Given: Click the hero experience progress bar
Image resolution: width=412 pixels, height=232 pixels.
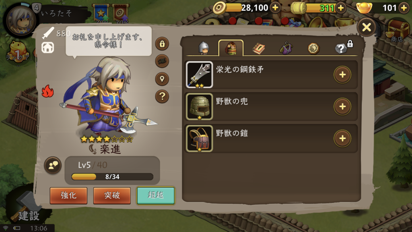Looking at the screenshot, I should pyautogui.click(x=112, y=176).
